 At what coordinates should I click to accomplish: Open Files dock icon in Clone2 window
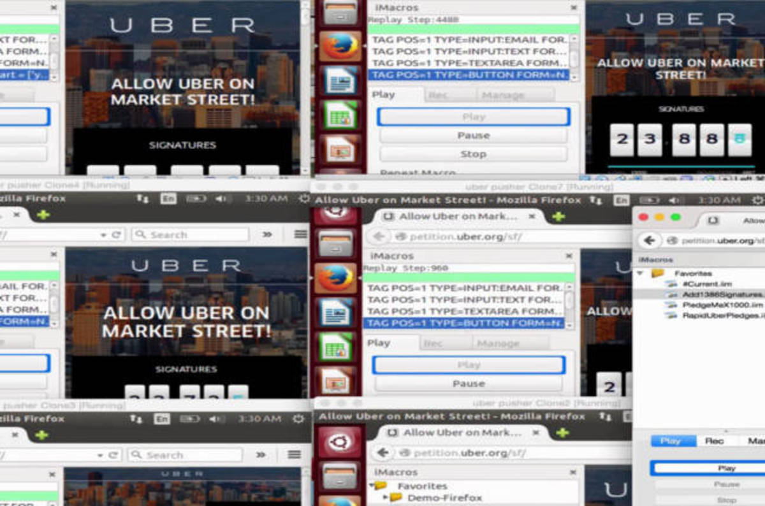[340, 476]
